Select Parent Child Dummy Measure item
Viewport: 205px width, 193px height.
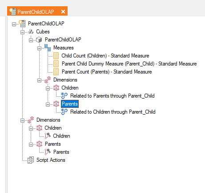coord(129,64)
